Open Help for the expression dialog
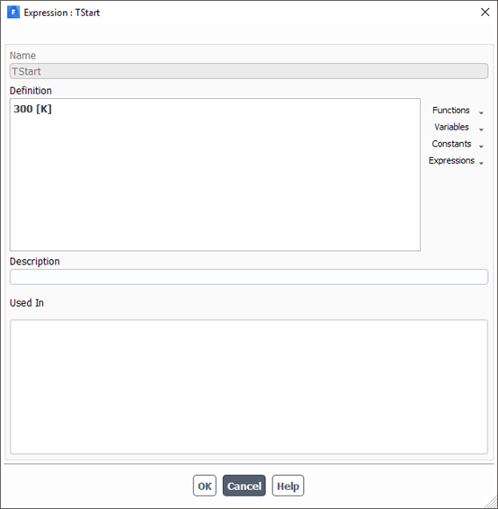This screenshot has width=498, height=509. click(x=288, y=486)
